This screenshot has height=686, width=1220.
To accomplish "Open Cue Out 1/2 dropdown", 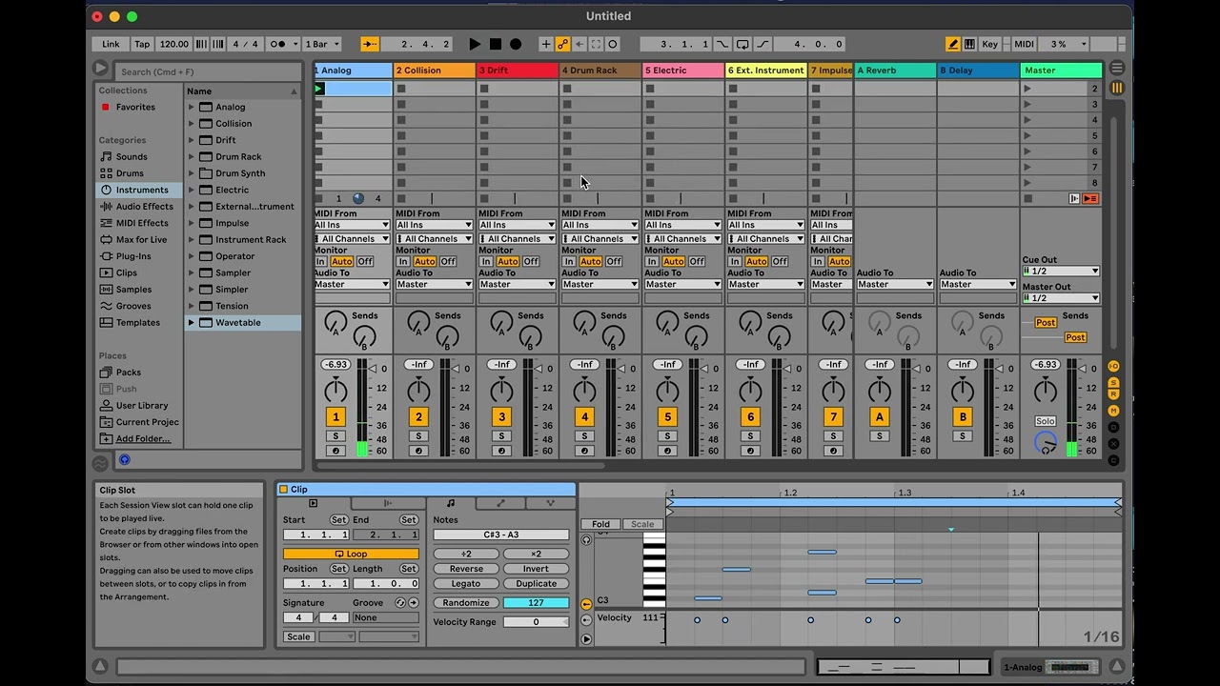I will click(1061, 272).
